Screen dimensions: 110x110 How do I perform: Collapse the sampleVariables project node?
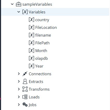12,4
